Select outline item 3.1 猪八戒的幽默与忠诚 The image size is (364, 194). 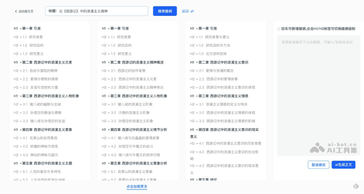(45, 104)
